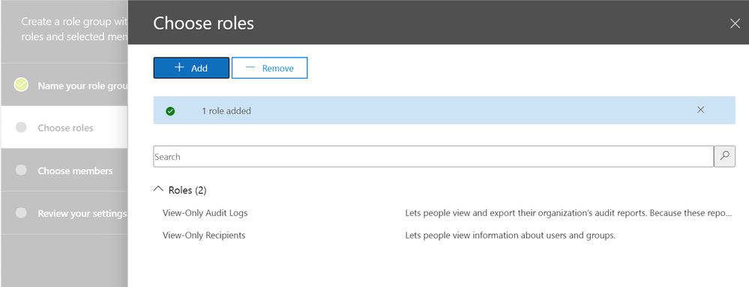Close the Choose roles panel
749x287 pixels.
735,23
